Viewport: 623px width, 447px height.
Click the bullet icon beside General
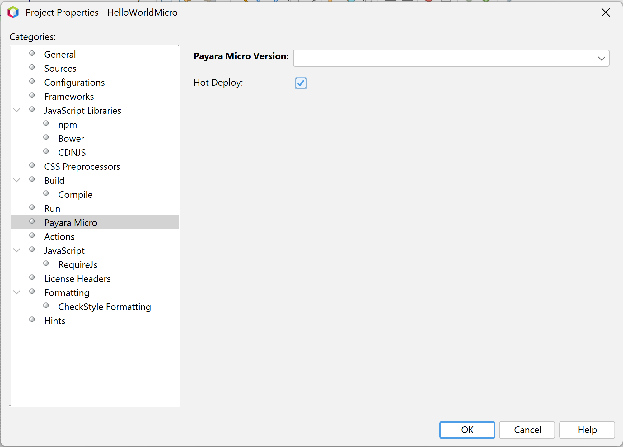coord(32,53)
